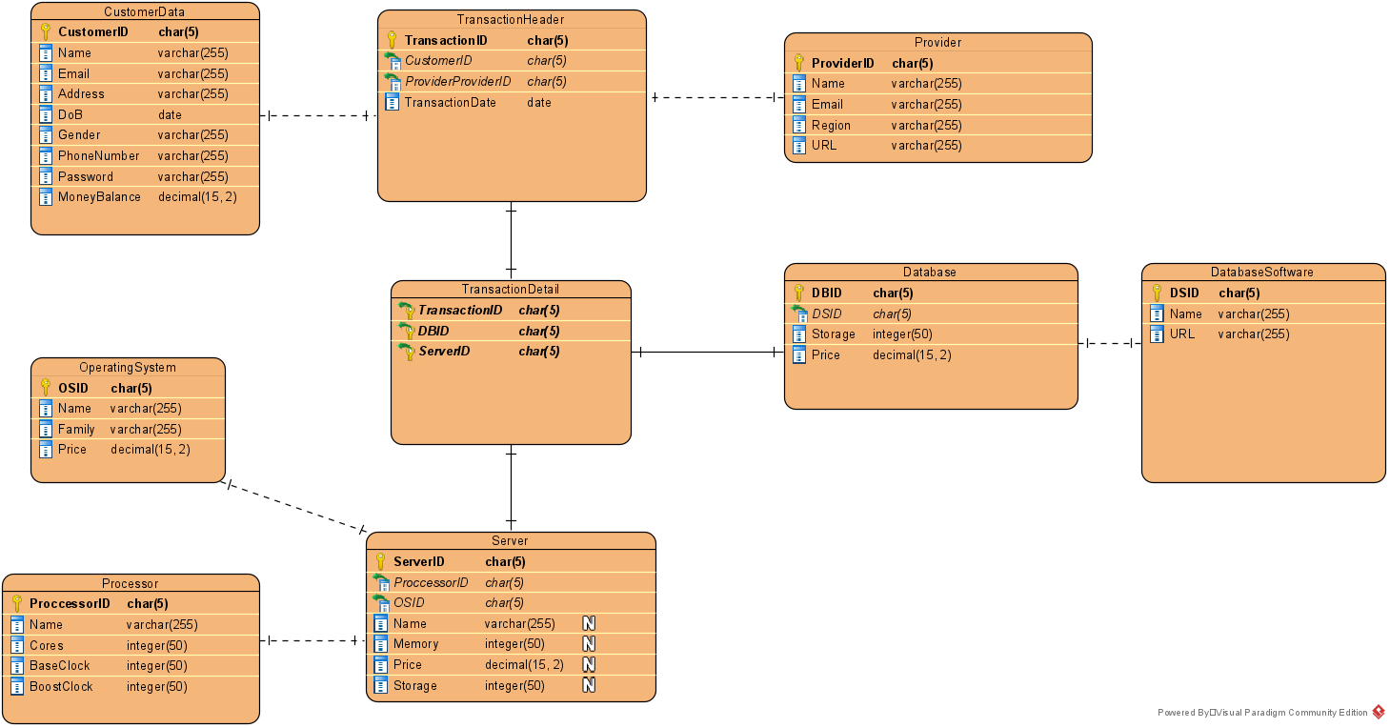This screenshot has height=728, width=1390.
Task: Click the column icon beside MoneyBalance
Action: [46, 196]
